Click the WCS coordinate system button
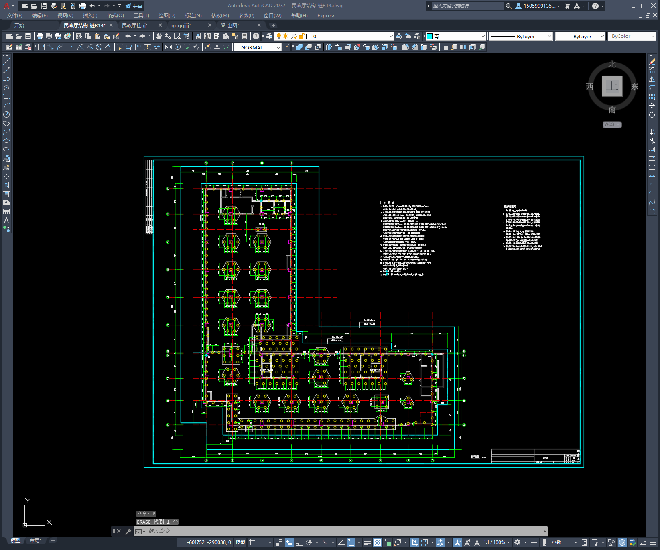 coord(612,124)
